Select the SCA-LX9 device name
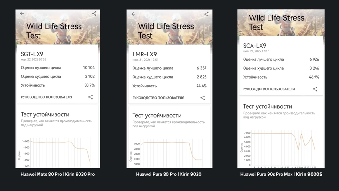The height and width of the screenshot is (191, 339). pos(254,46)
